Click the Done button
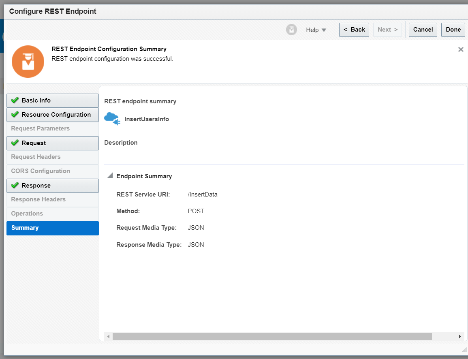This screenshot has width=468, height=359. (453, 30)
